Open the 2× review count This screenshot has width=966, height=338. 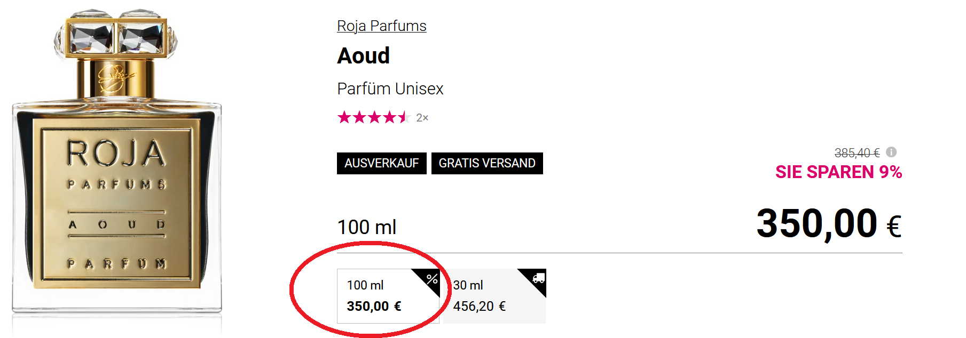click(422, 118)
